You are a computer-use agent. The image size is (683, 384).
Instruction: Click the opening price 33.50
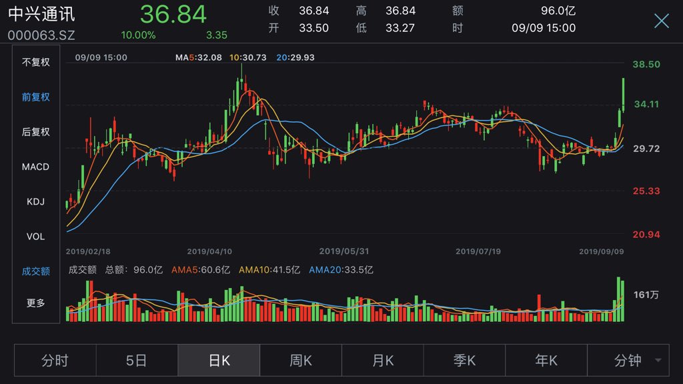pos(313,28)
